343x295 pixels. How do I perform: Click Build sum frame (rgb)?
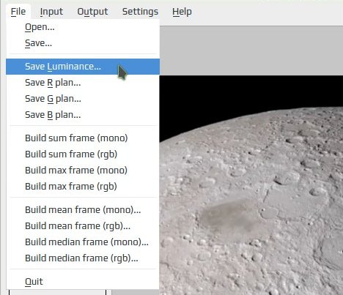pos(83,154)
